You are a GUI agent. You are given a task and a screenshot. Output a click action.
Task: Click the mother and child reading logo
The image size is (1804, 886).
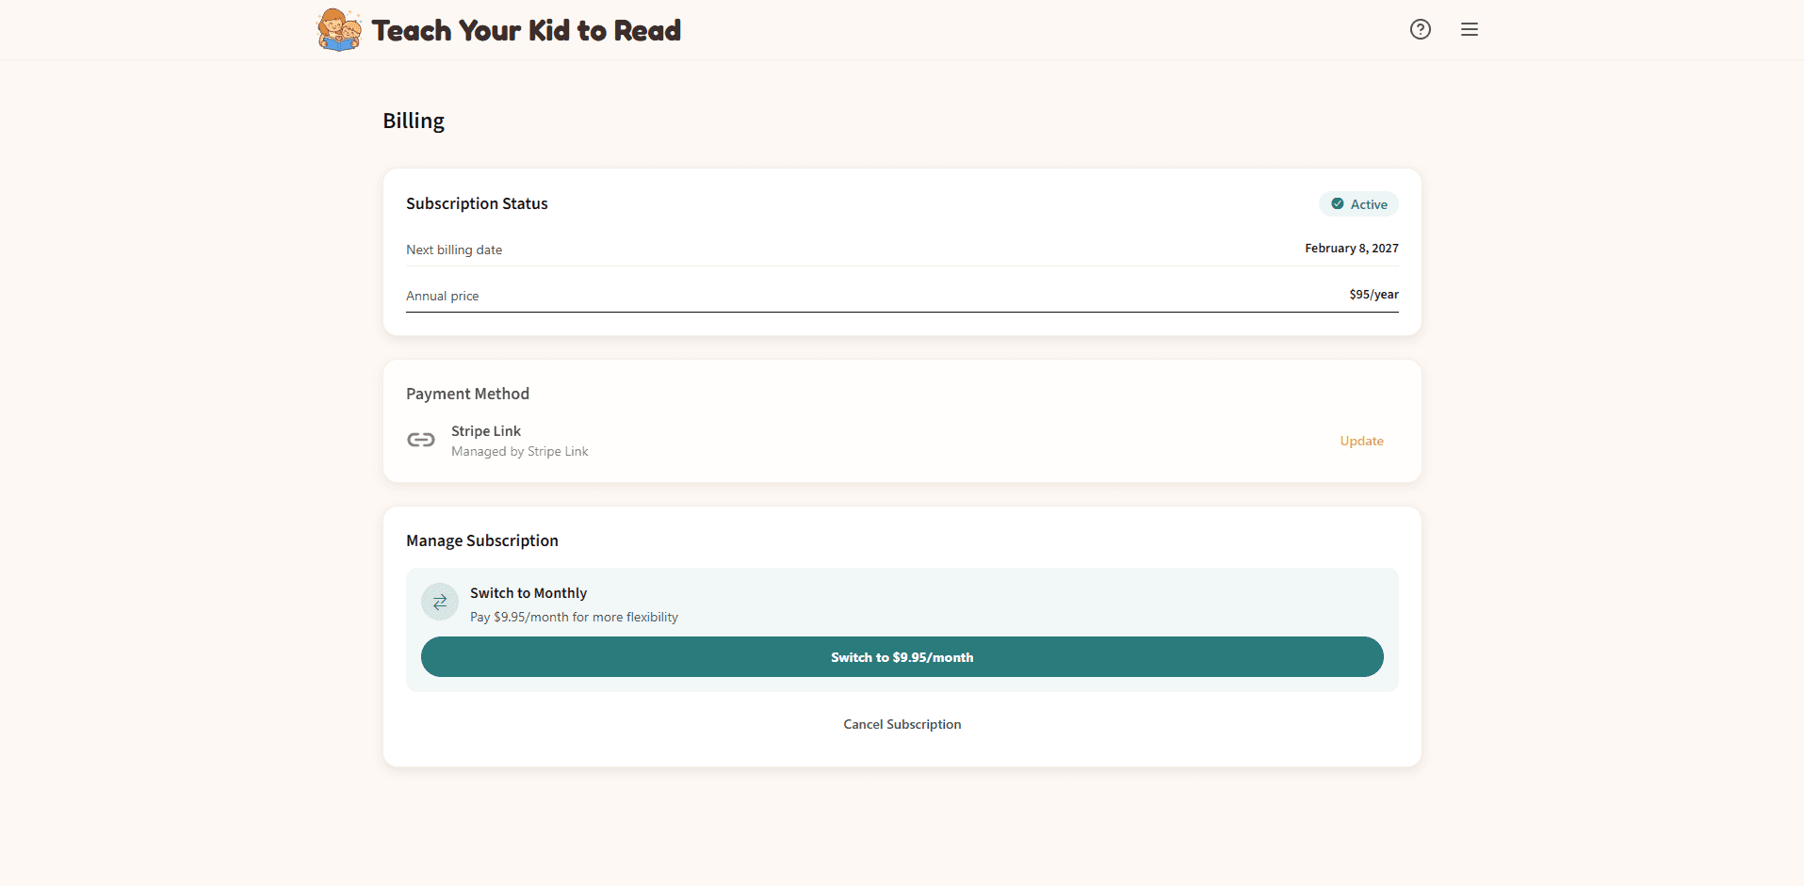coord(339,29)
